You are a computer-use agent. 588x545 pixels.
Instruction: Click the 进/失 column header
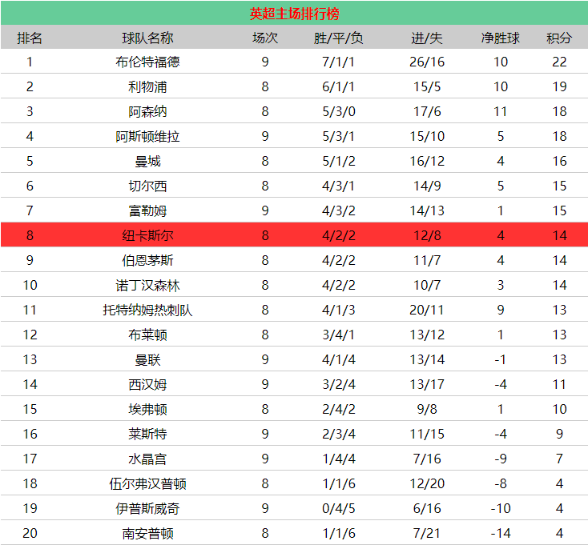pos(427,38)
